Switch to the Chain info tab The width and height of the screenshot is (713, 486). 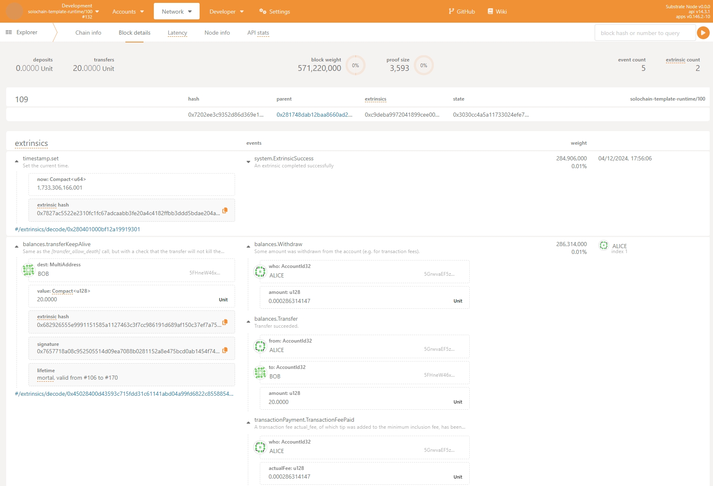88,33
